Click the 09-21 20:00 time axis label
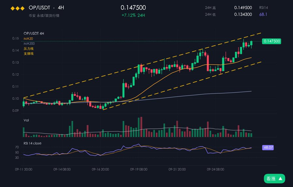This screenshot has height=187, width=293. coord(177,169)
